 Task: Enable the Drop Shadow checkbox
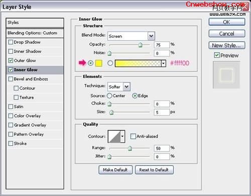coord(11,42)
